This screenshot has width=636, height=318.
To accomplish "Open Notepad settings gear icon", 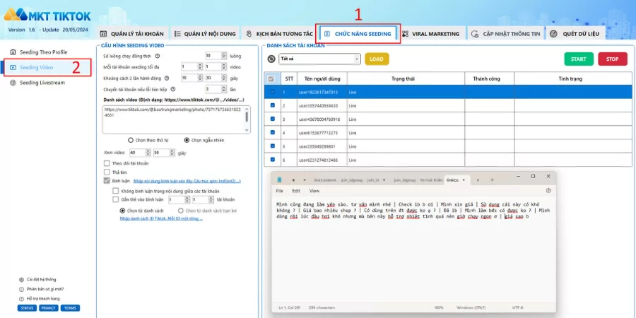I will pos(548,190).
